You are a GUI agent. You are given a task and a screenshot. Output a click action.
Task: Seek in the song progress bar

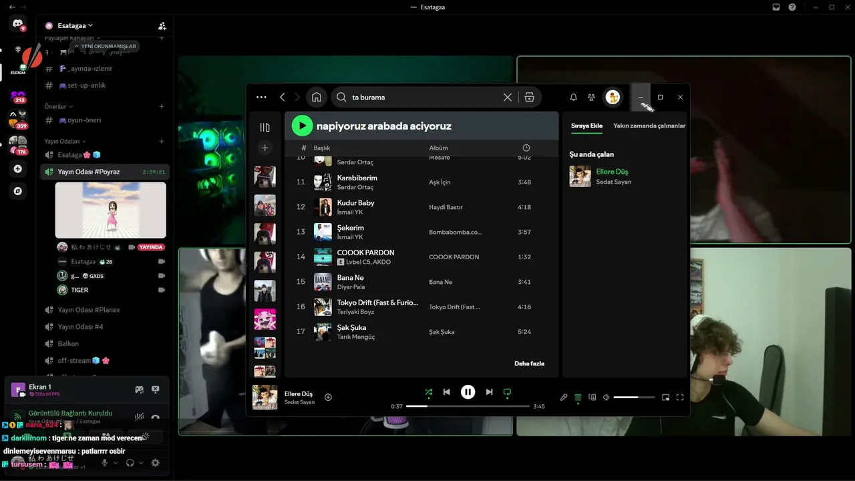click(468, 406)
